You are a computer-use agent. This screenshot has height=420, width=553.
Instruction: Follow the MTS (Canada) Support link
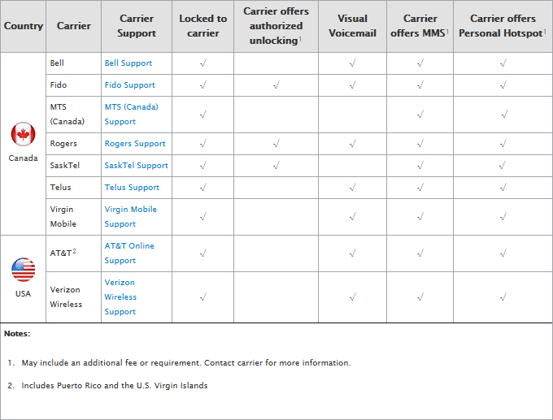[x=132, y=115]
